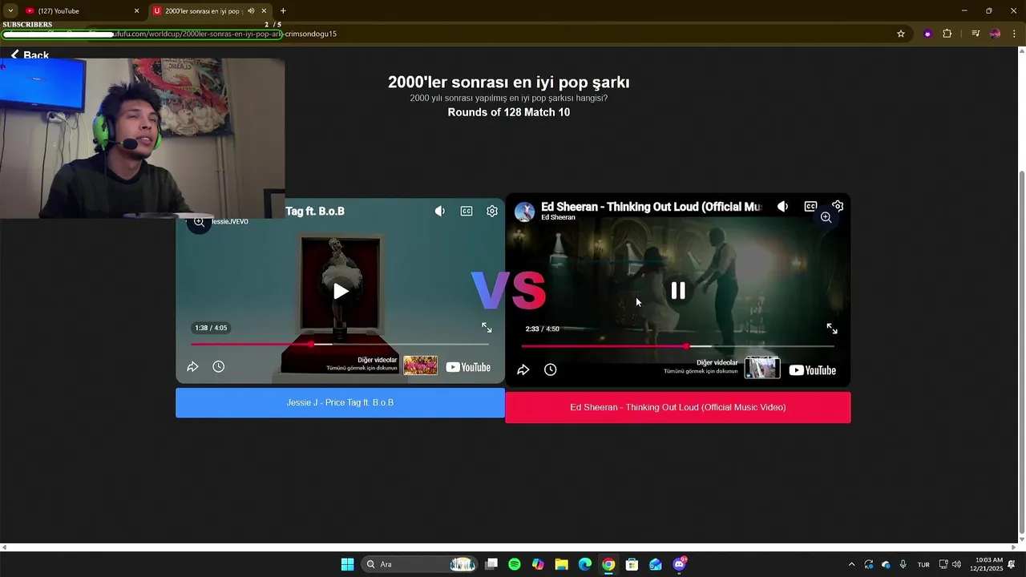Open a new browser tab
The height and width of the screenshot is (577, 1026).
pos(283,11)
